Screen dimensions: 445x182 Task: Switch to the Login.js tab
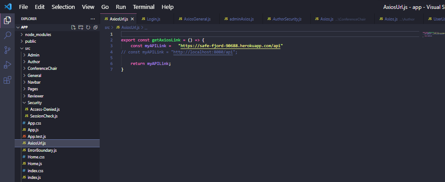155,19
